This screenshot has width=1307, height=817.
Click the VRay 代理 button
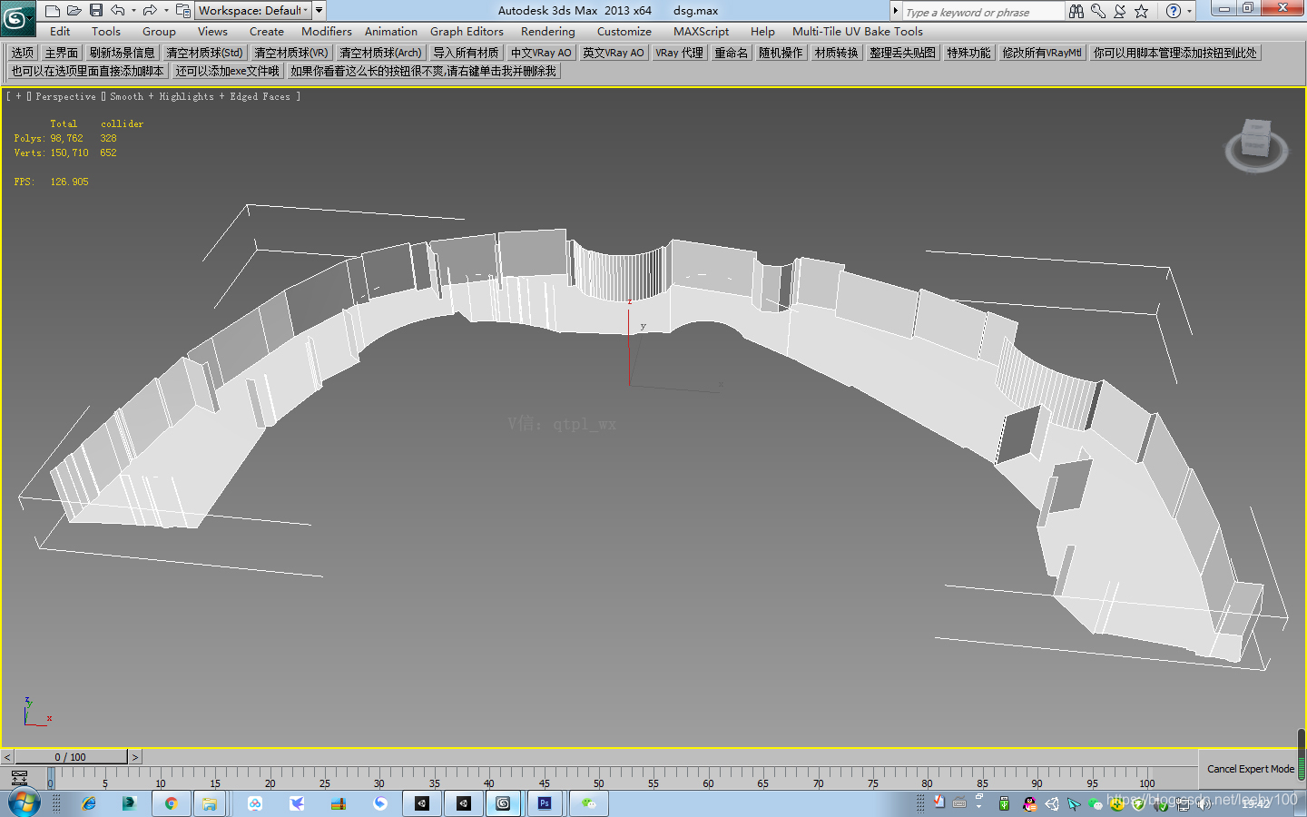click(680, 53)
